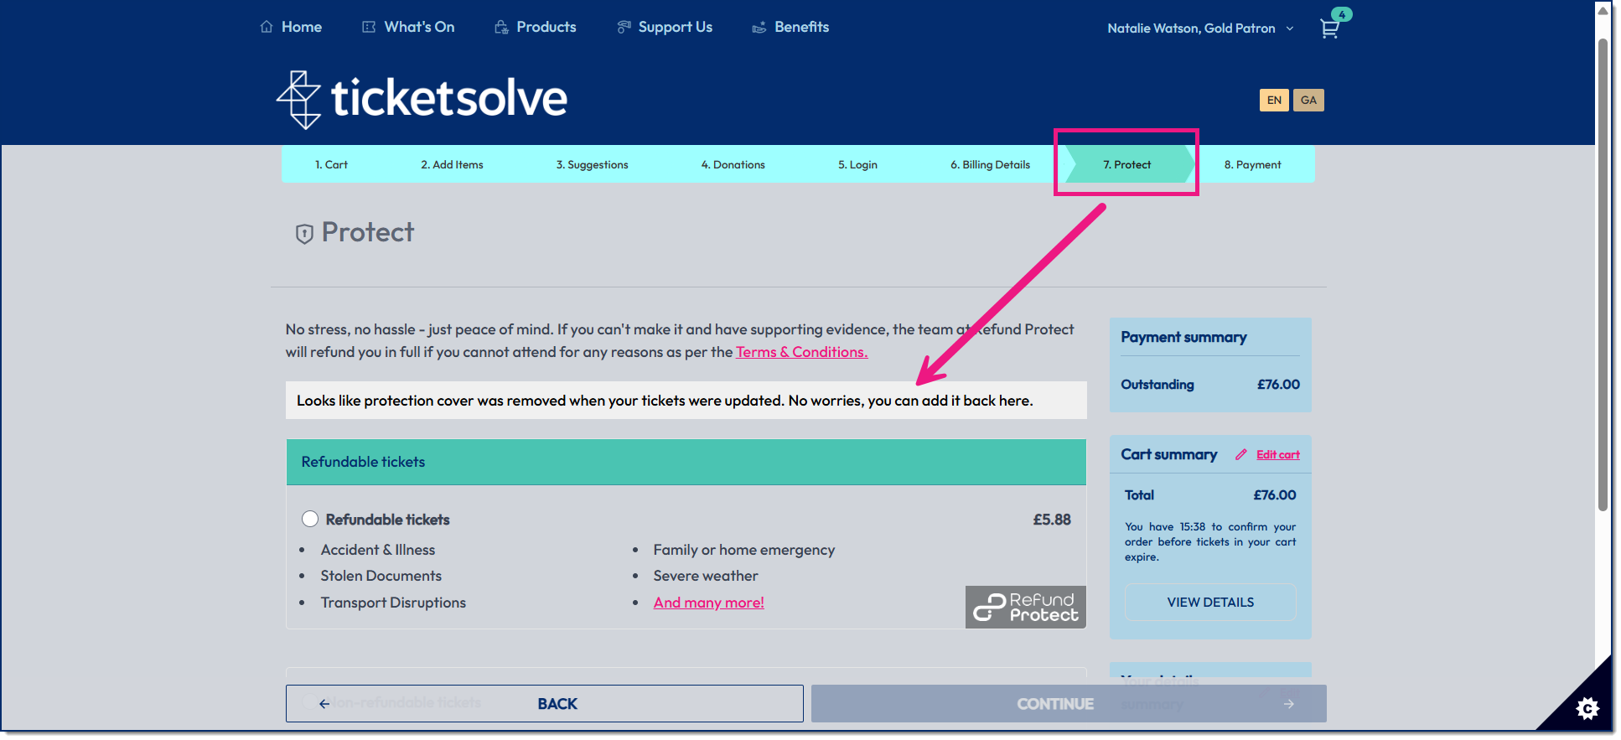Go to step 3. Suggestions
Image resolution: width=1621 pixels, height=740 pixels.
(x=592, y=164)
